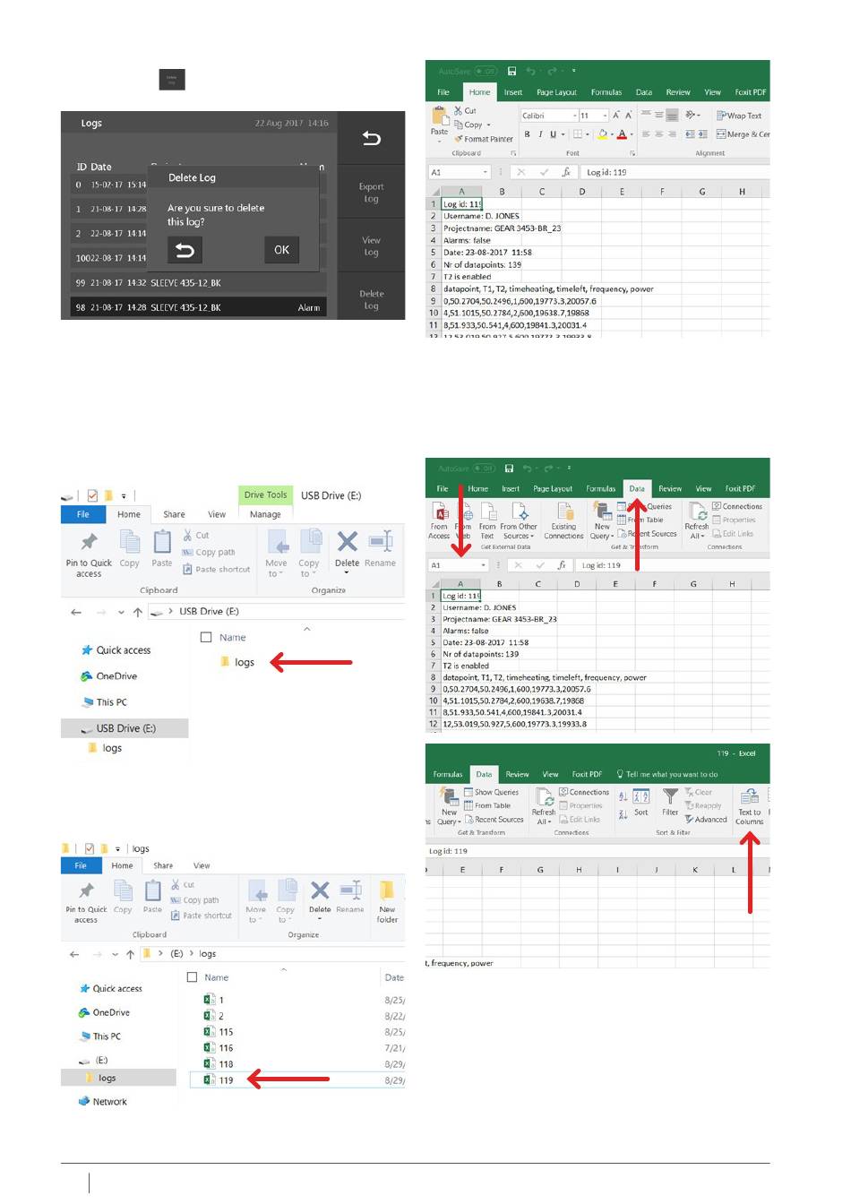The height and width of the screenshot is (1204, 851).
Task: Tap View log on Logs screen
Action: tap(372, 246)
